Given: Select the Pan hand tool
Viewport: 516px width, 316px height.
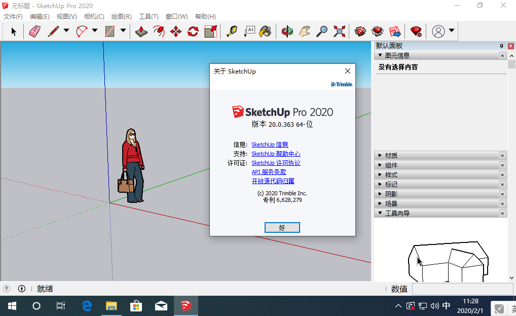Looking at the screenshot, I should [x=305, y=31].
